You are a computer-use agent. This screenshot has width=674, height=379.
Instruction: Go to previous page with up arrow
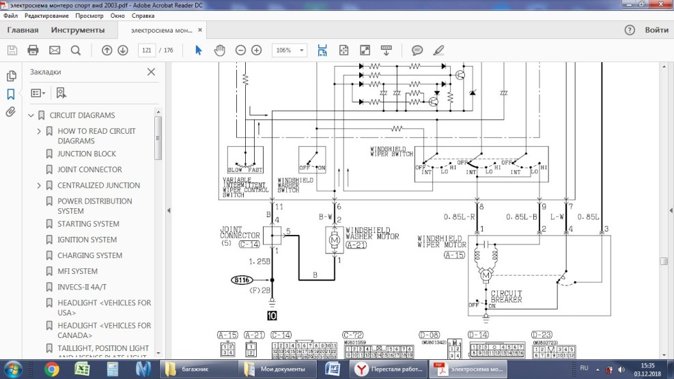tap(107, 50)
